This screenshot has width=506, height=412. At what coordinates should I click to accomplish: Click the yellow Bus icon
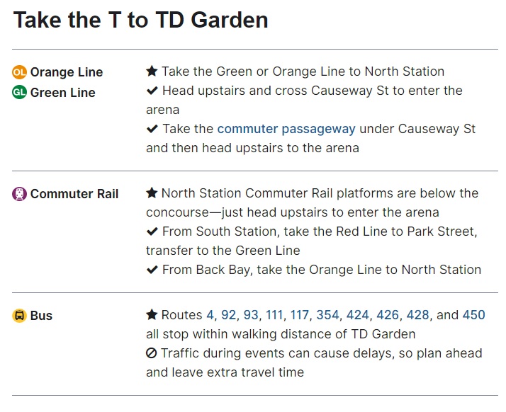click(x=20, y=316)
